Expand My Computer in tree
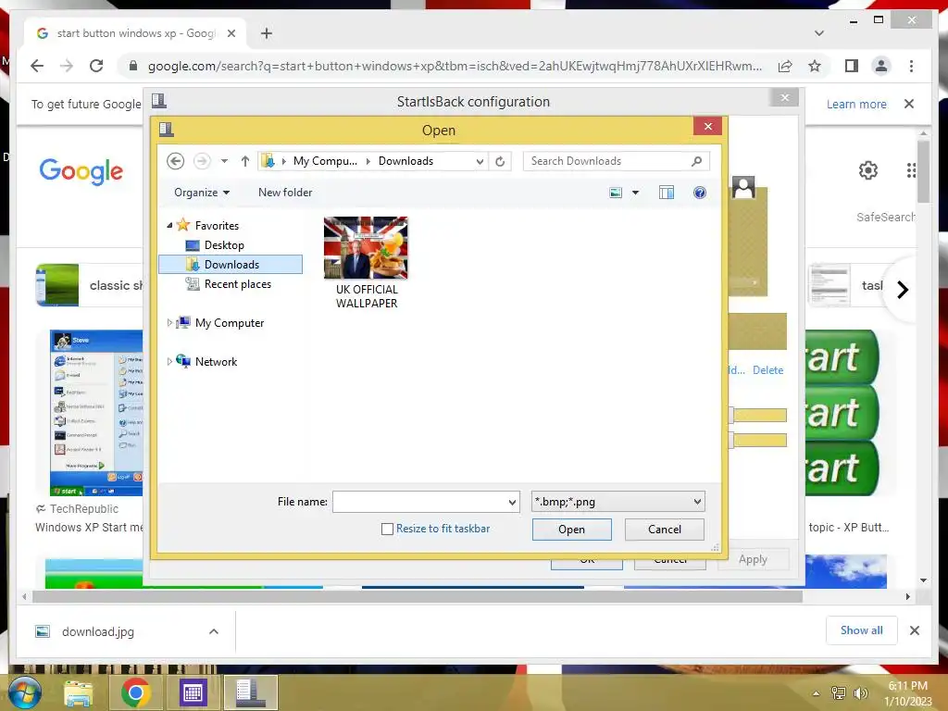 [169, 323]
